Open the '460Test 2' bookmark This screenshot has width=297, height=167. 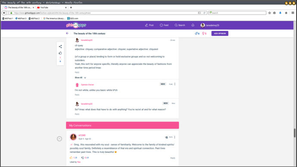point(34,19)
